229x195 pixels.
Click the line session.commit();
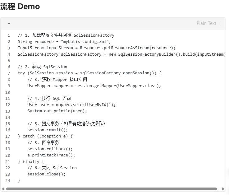click(48, 130)
